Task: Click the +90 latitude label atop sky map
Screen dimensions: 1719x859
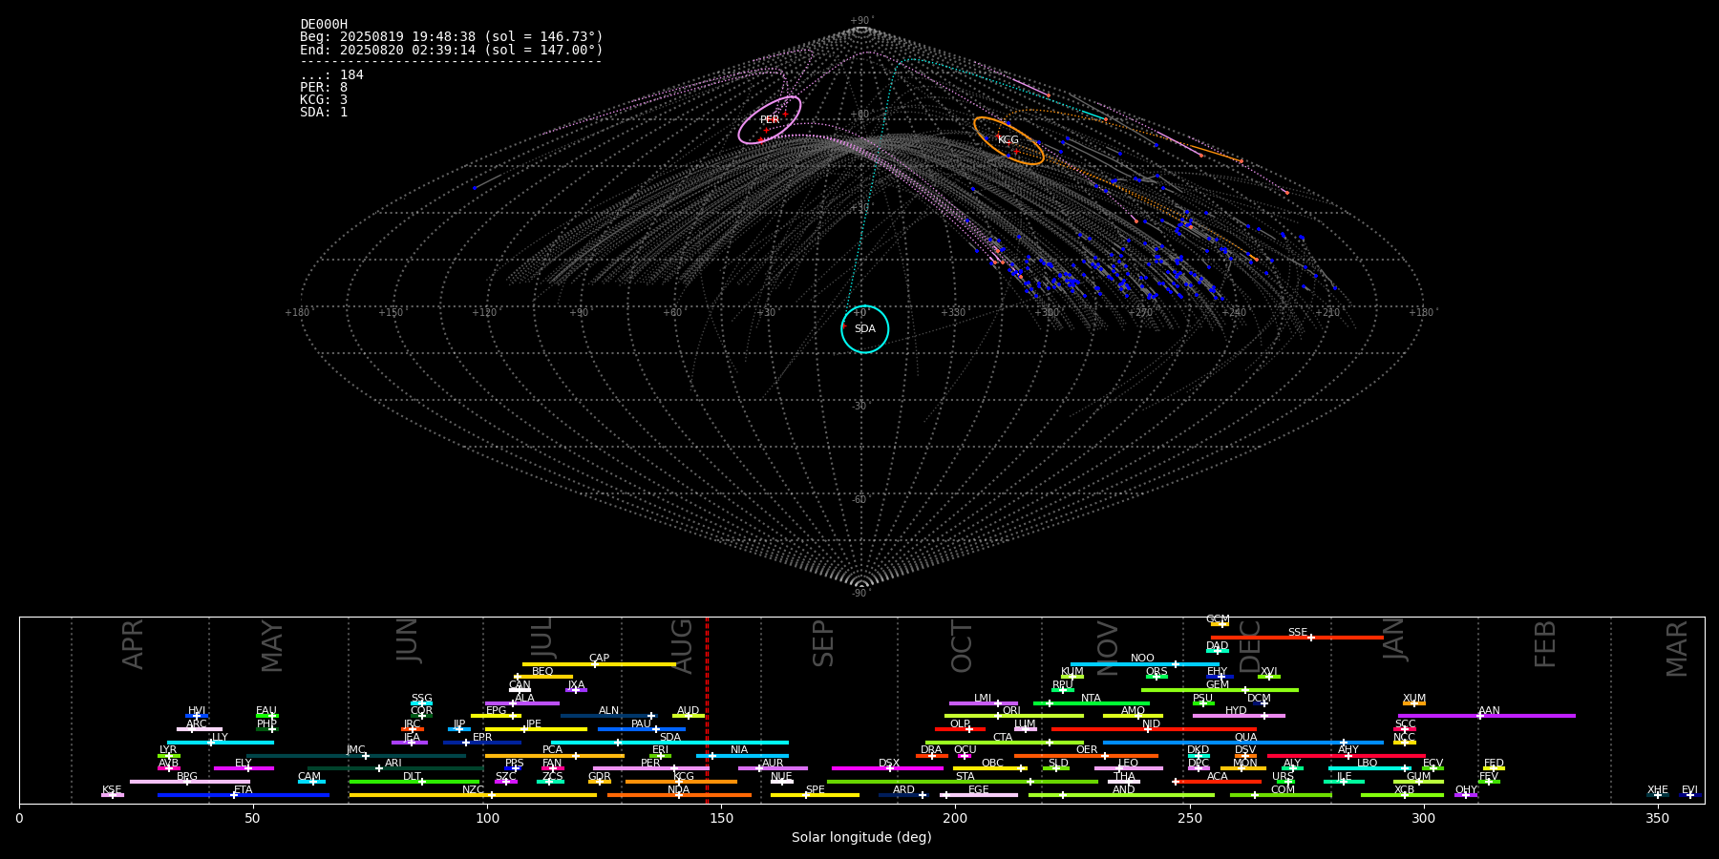Action: pyautogui.click(x=861, y=21)
